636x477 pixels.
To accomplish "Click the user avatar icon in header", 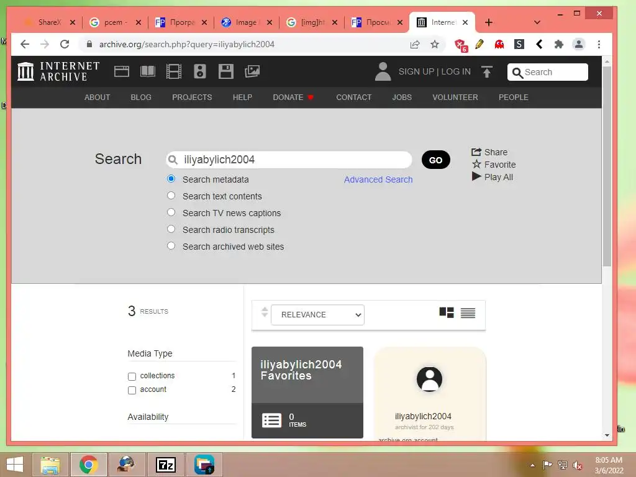I will (x=383, y=71).
